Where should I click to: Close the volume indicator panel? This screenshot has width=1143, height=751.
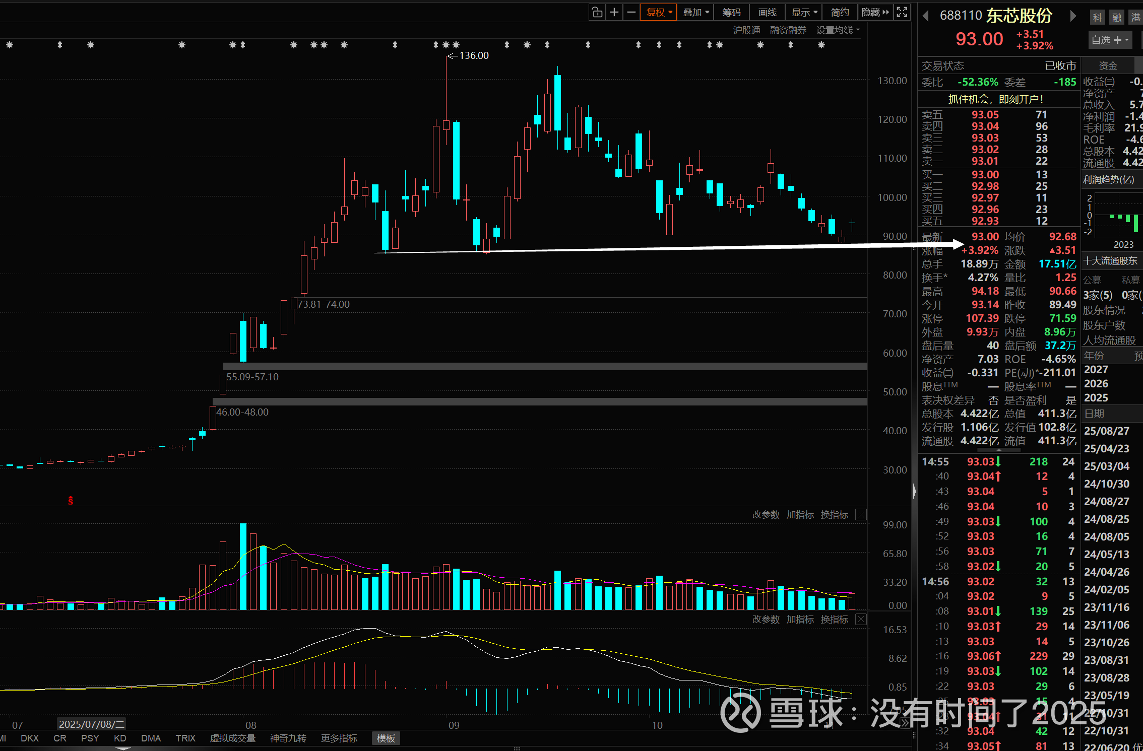861,515
